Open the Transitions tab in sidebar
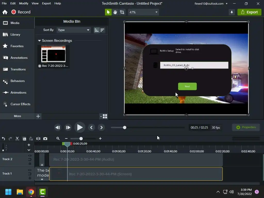Screen dimensions: 264x198 tap(17, 69)
